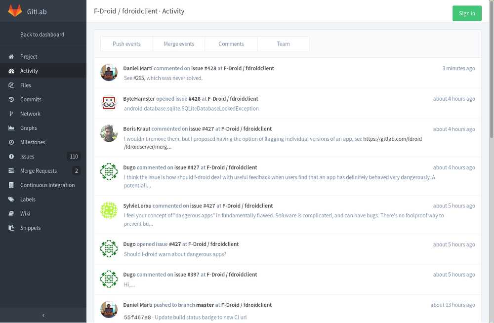Select the Team filter tab
Screen dimensions: 494x323
pos(283,44)
